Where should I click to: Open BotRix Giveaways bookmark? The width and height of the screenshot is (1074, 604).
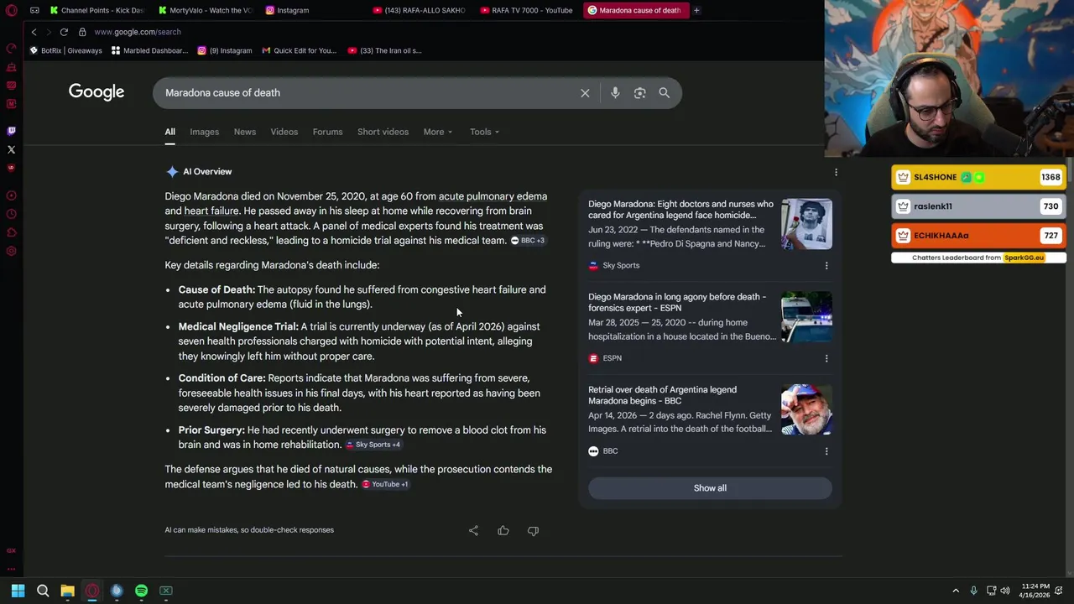coord(65,50)
